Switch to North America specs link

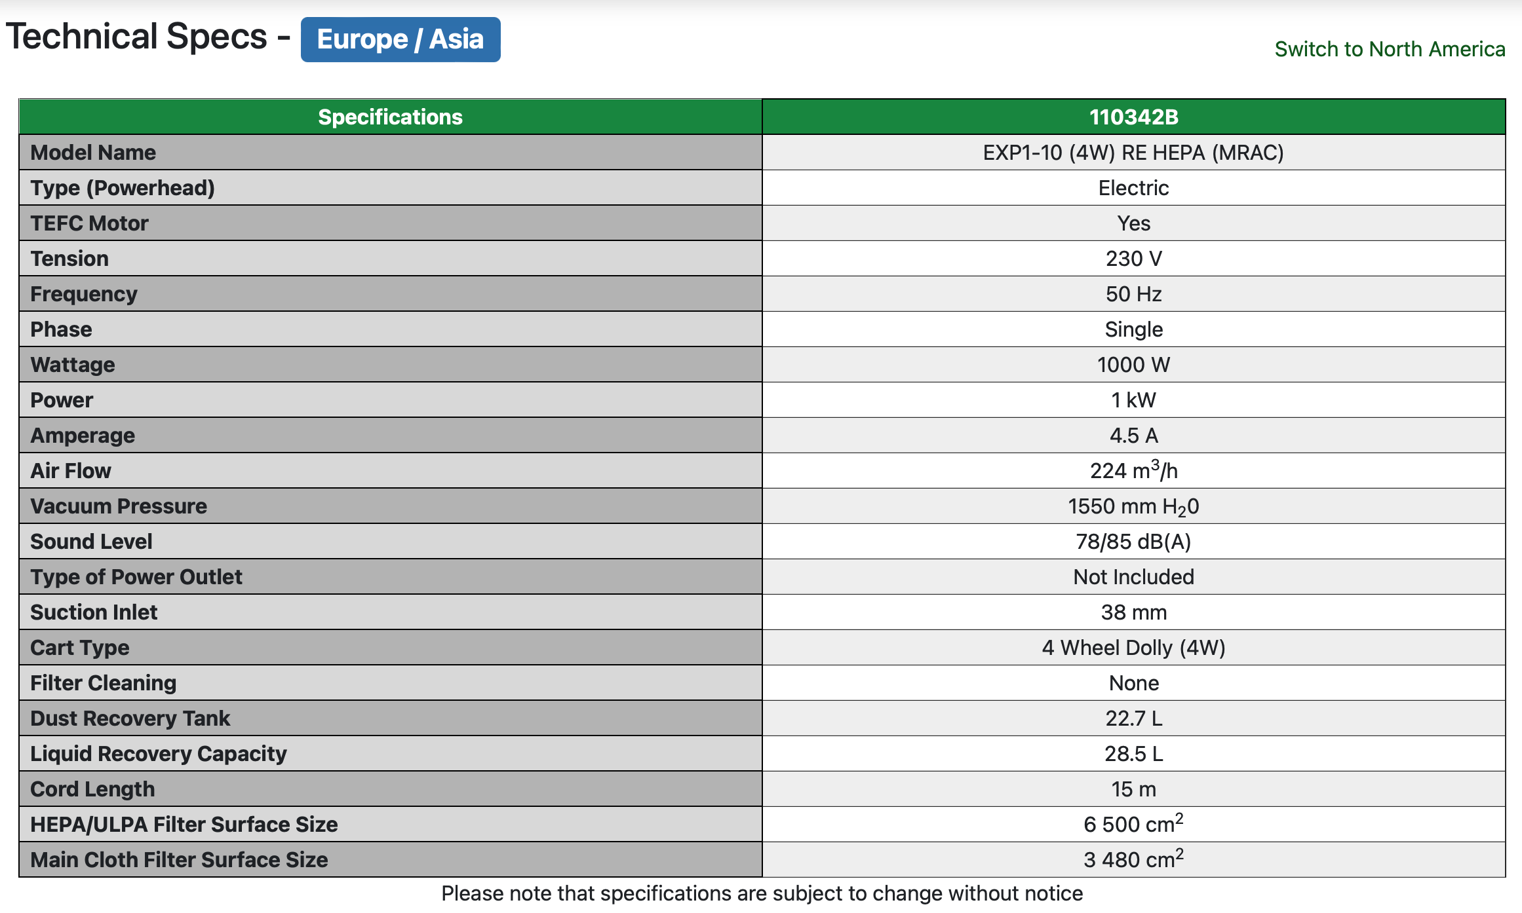pos(1390,49)
